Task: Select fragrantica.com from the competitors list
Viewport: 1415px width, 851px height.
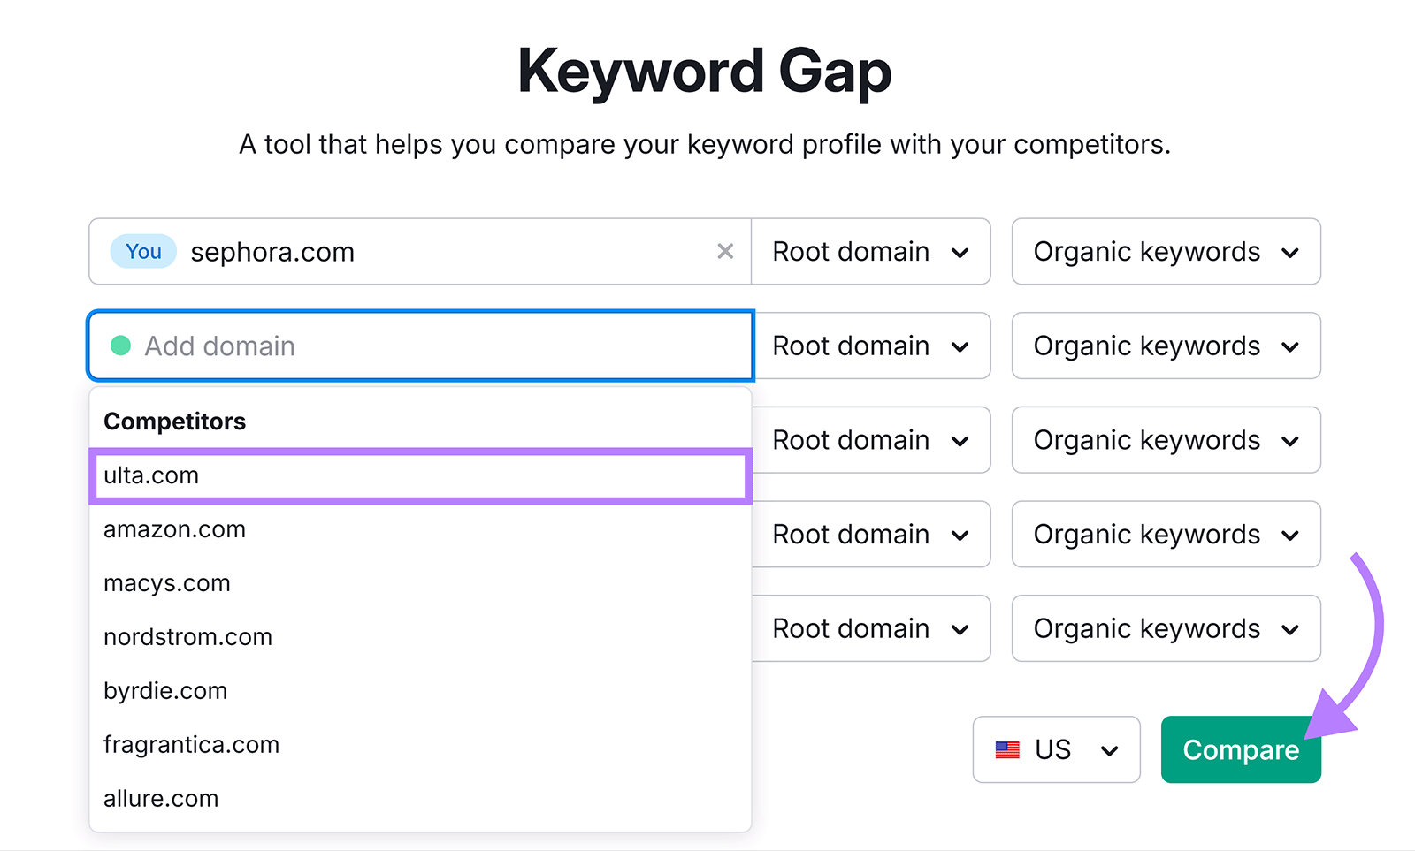Action: click(x=191, y=744)
